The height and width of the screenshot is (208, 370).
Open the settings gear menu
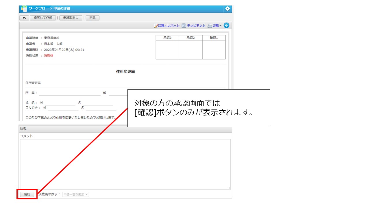tap(227, 9)
